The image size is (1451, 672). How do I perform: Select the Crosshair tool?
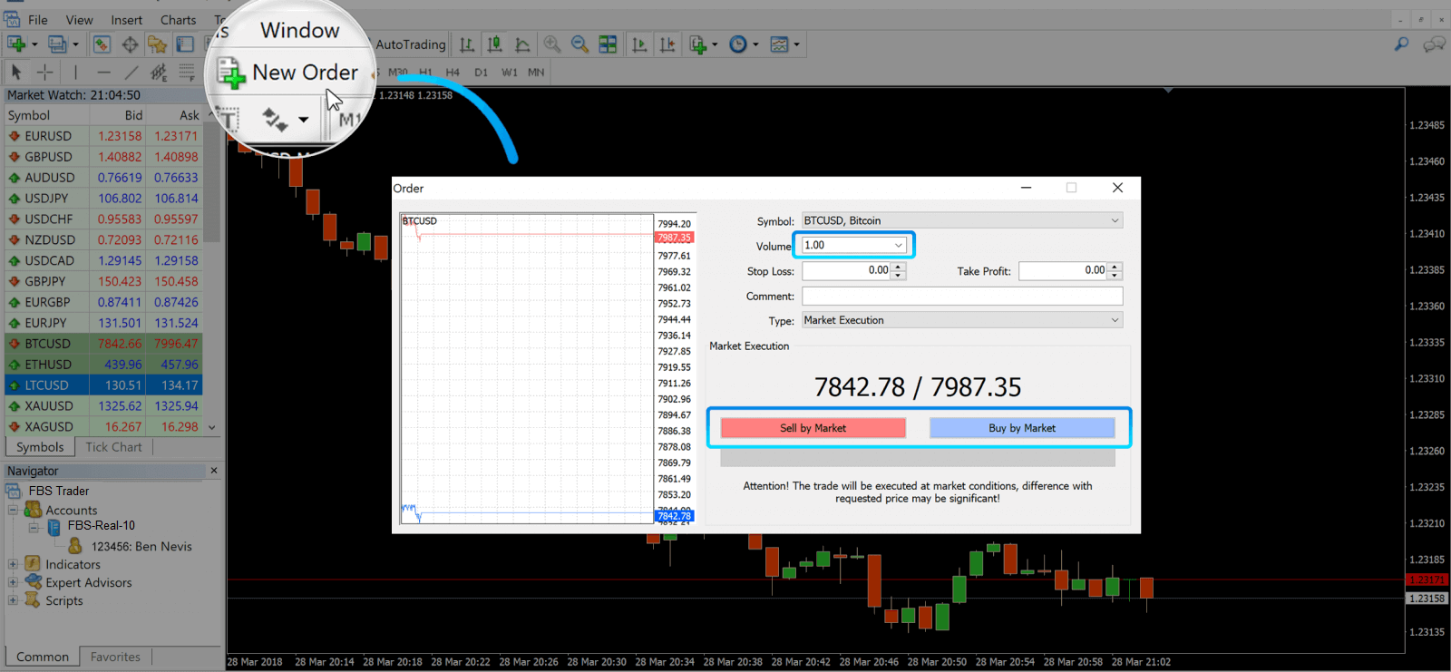click(44, 72)
